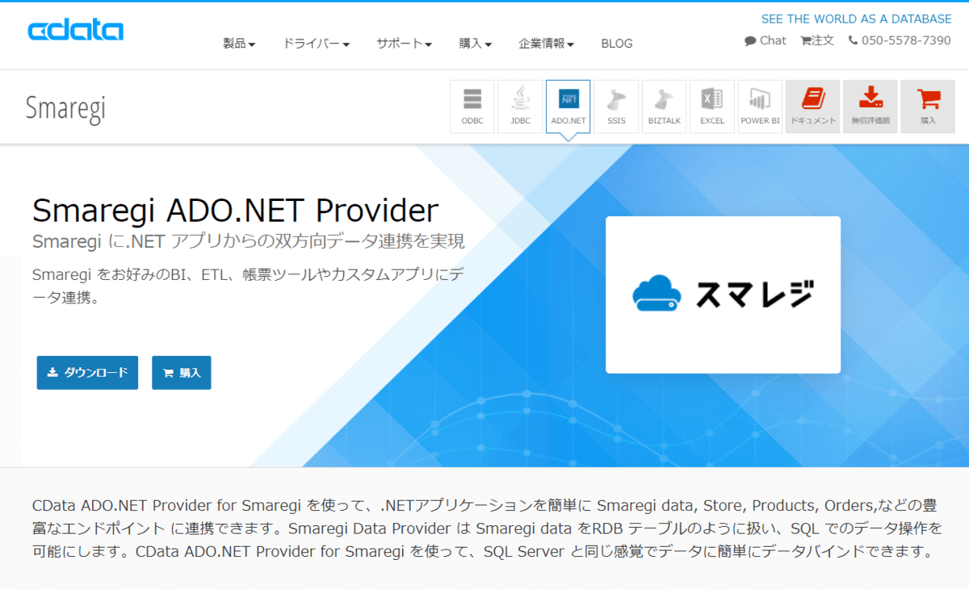Open the ドキュメント book icon
The width and height of the screenshot is (969, 589).
point(812,107)
